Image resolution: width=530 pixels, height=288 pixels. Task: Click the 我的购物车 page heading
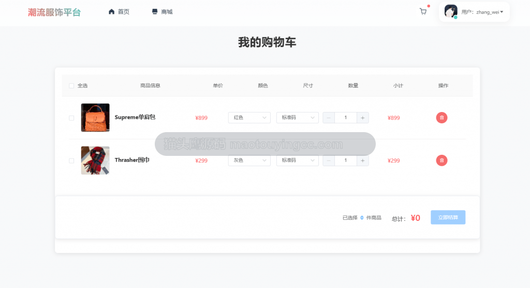pos(267,42)
